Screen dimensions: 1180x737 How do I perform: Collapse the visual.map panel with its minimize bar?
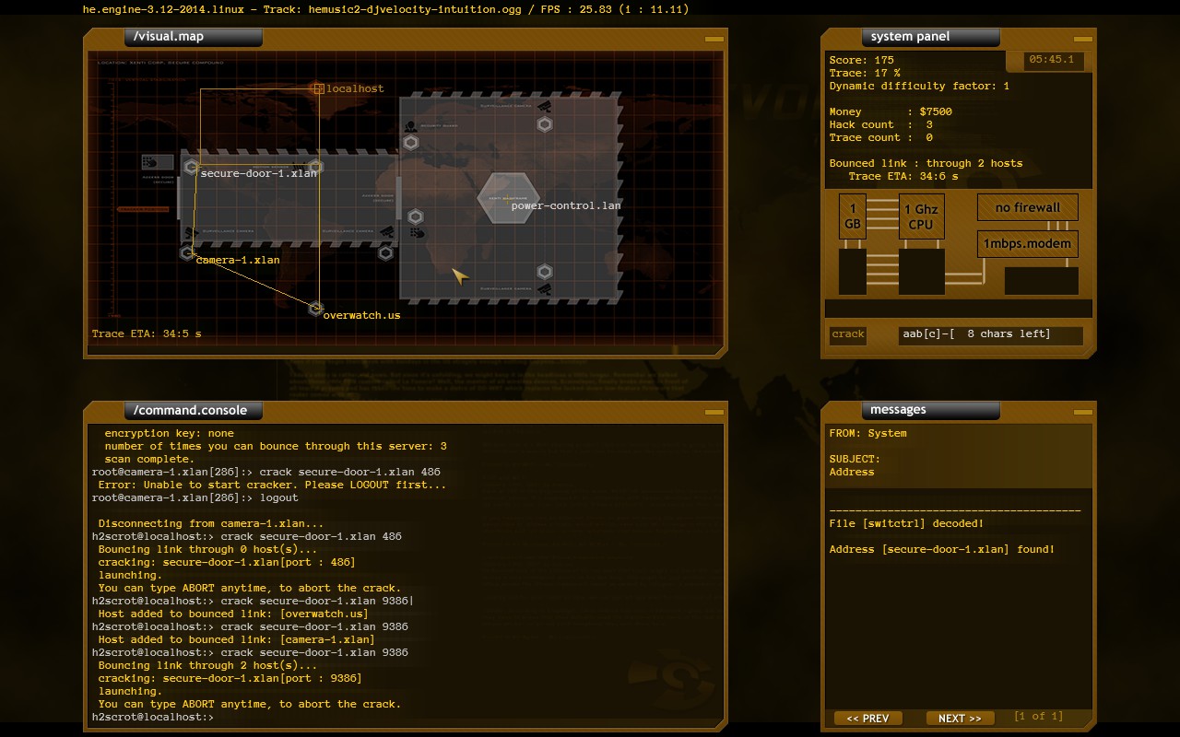point(713,38)
